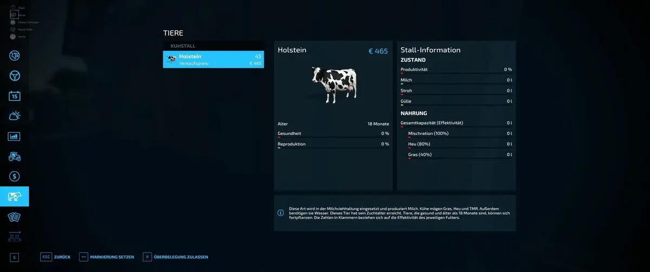Click the info icon beside description

281,213
